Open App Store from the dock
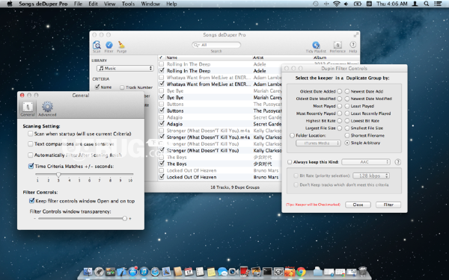This screenshot has height=280, width=449. [x=132, y=272]
